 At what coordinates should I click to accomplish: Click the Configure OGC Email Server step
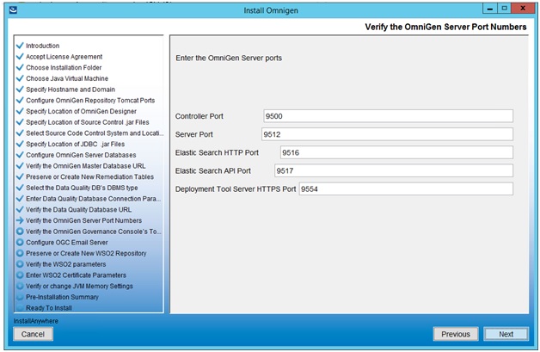[67, 243]
